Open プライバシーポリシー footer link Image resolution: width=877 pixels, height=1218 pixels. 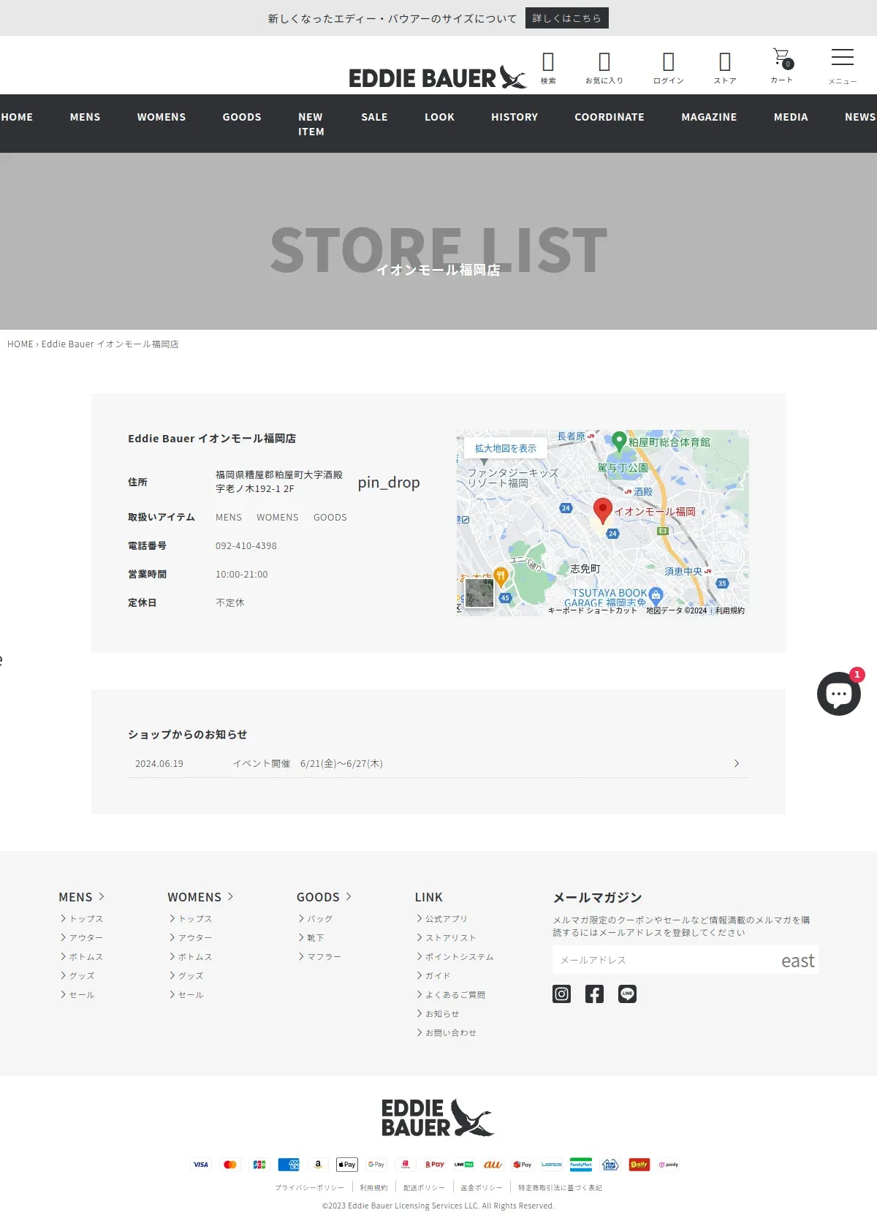(309, 1188)
